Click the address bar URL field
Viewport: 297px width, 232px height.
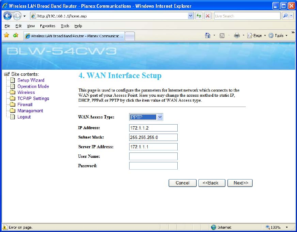coord(109,16)
